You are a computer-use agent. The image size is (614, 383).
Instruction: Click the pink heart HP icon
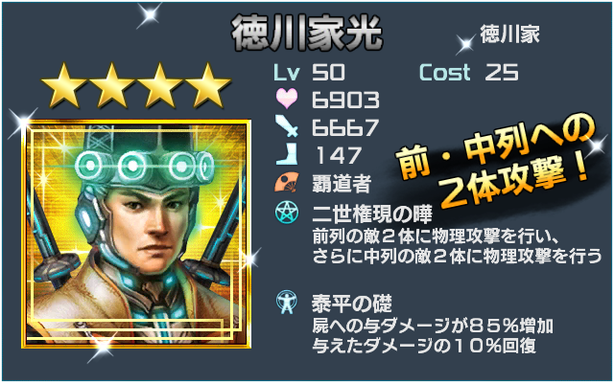click(287, 99)
